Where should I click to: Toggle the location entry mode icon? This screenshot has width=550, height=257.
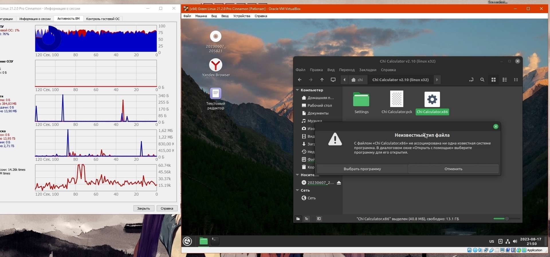click(471, 80)
